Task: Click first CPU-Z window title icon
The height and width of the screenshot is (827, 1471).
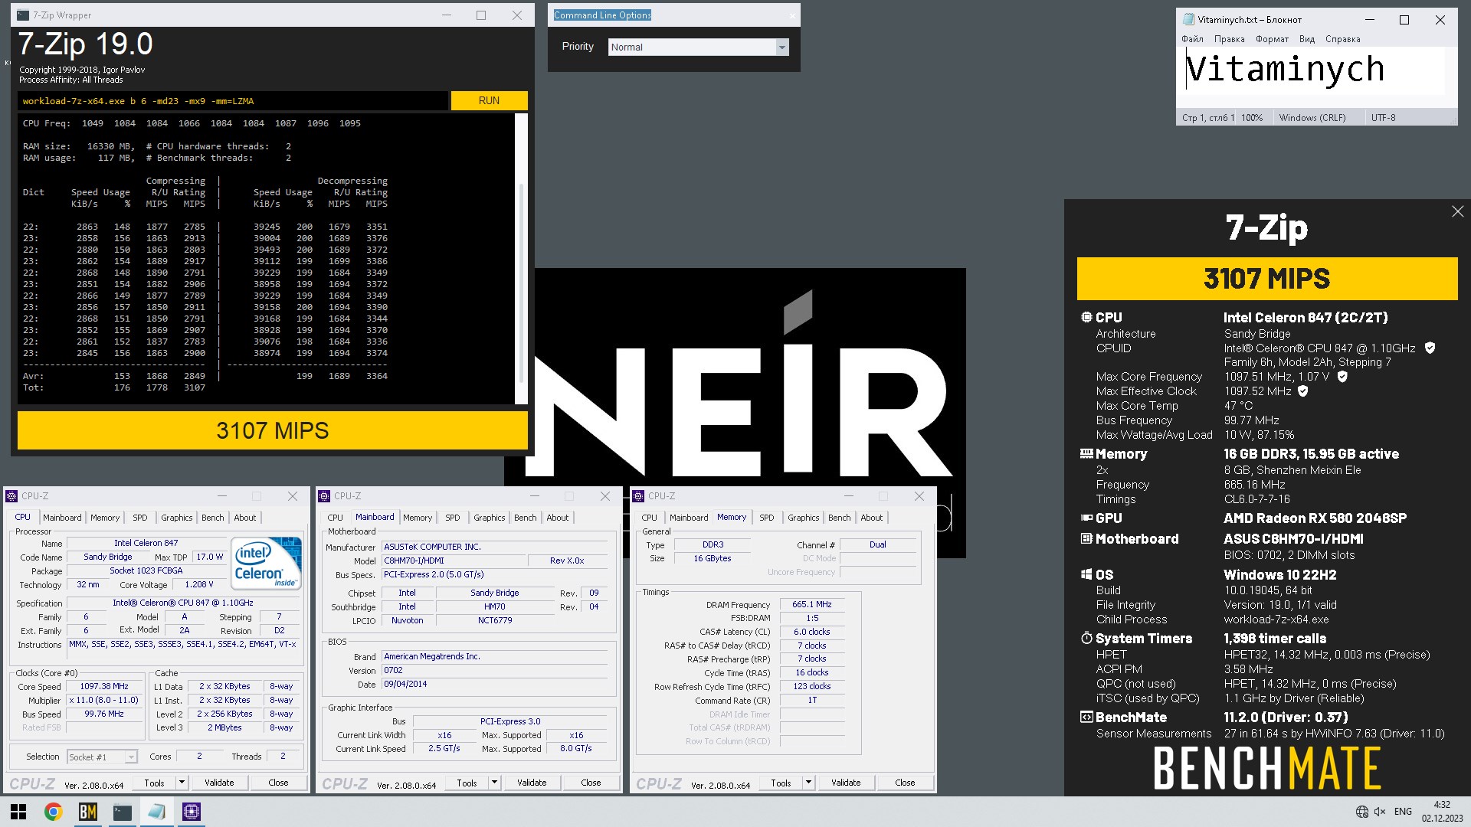Action: [11, 496]
